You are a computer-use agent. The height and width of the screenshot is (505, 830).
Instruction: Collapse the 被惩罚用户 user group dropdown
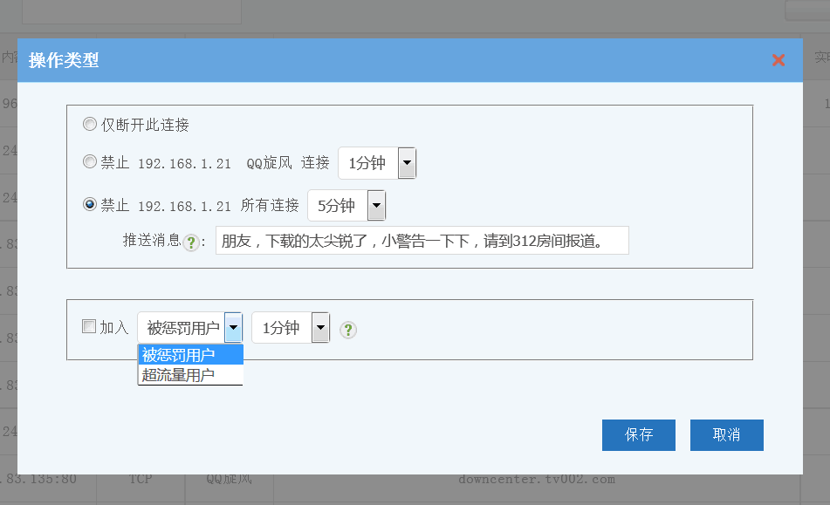pyautogui.click(x=233, y=328)
